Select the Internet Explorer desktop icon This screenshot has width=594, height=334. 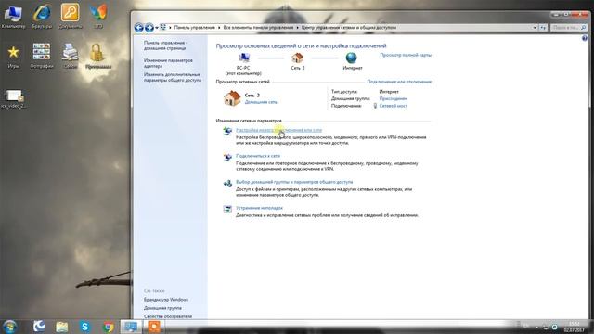pos(42,17)
